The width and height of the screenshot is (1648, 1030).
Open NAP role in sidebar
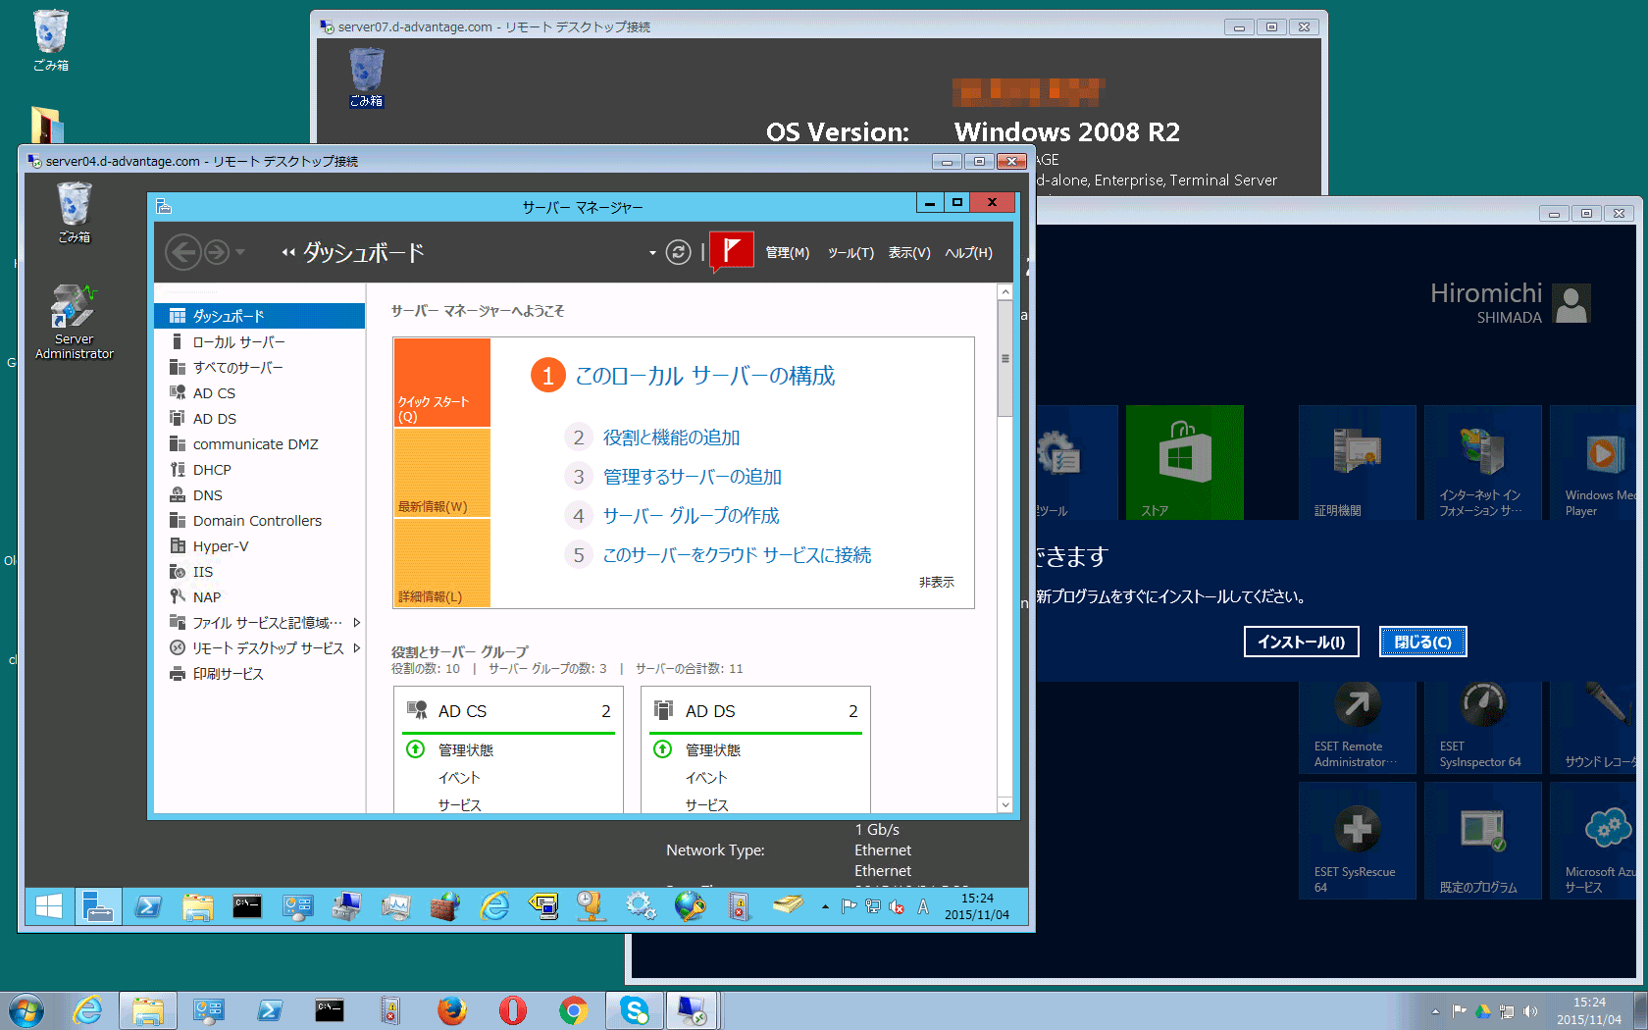259,596
